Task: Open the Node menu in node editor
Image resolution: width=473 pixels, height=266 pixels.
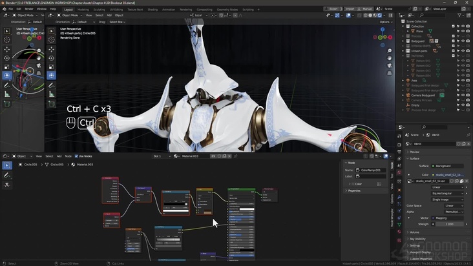Action: [x=68, y=156]
